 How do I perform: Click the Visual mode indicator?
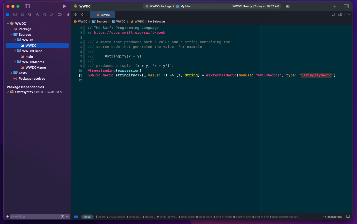(x=87, y=217)
